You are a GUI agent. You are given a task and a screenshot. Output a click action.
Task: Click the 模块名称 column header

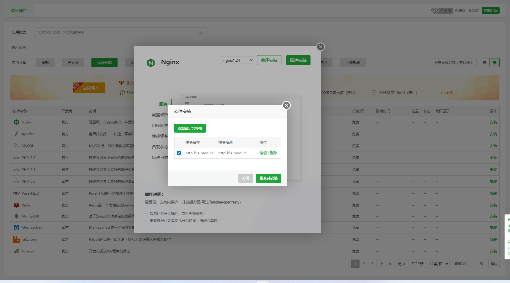click(x=193, y=142)
